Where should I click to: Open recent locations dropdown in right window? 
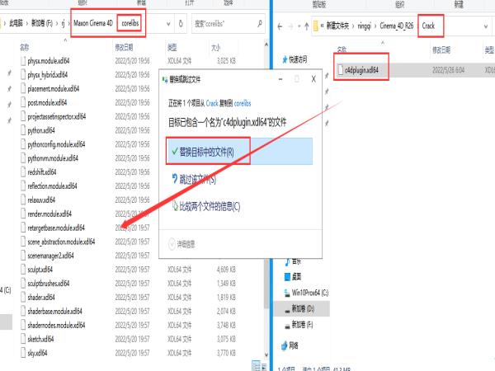pos(299,26)
